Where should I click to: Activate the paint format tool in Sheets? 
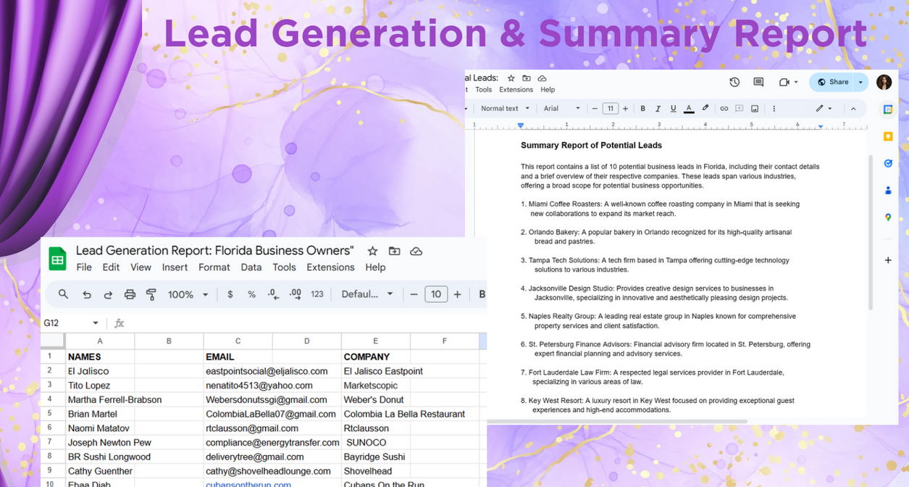151,294
